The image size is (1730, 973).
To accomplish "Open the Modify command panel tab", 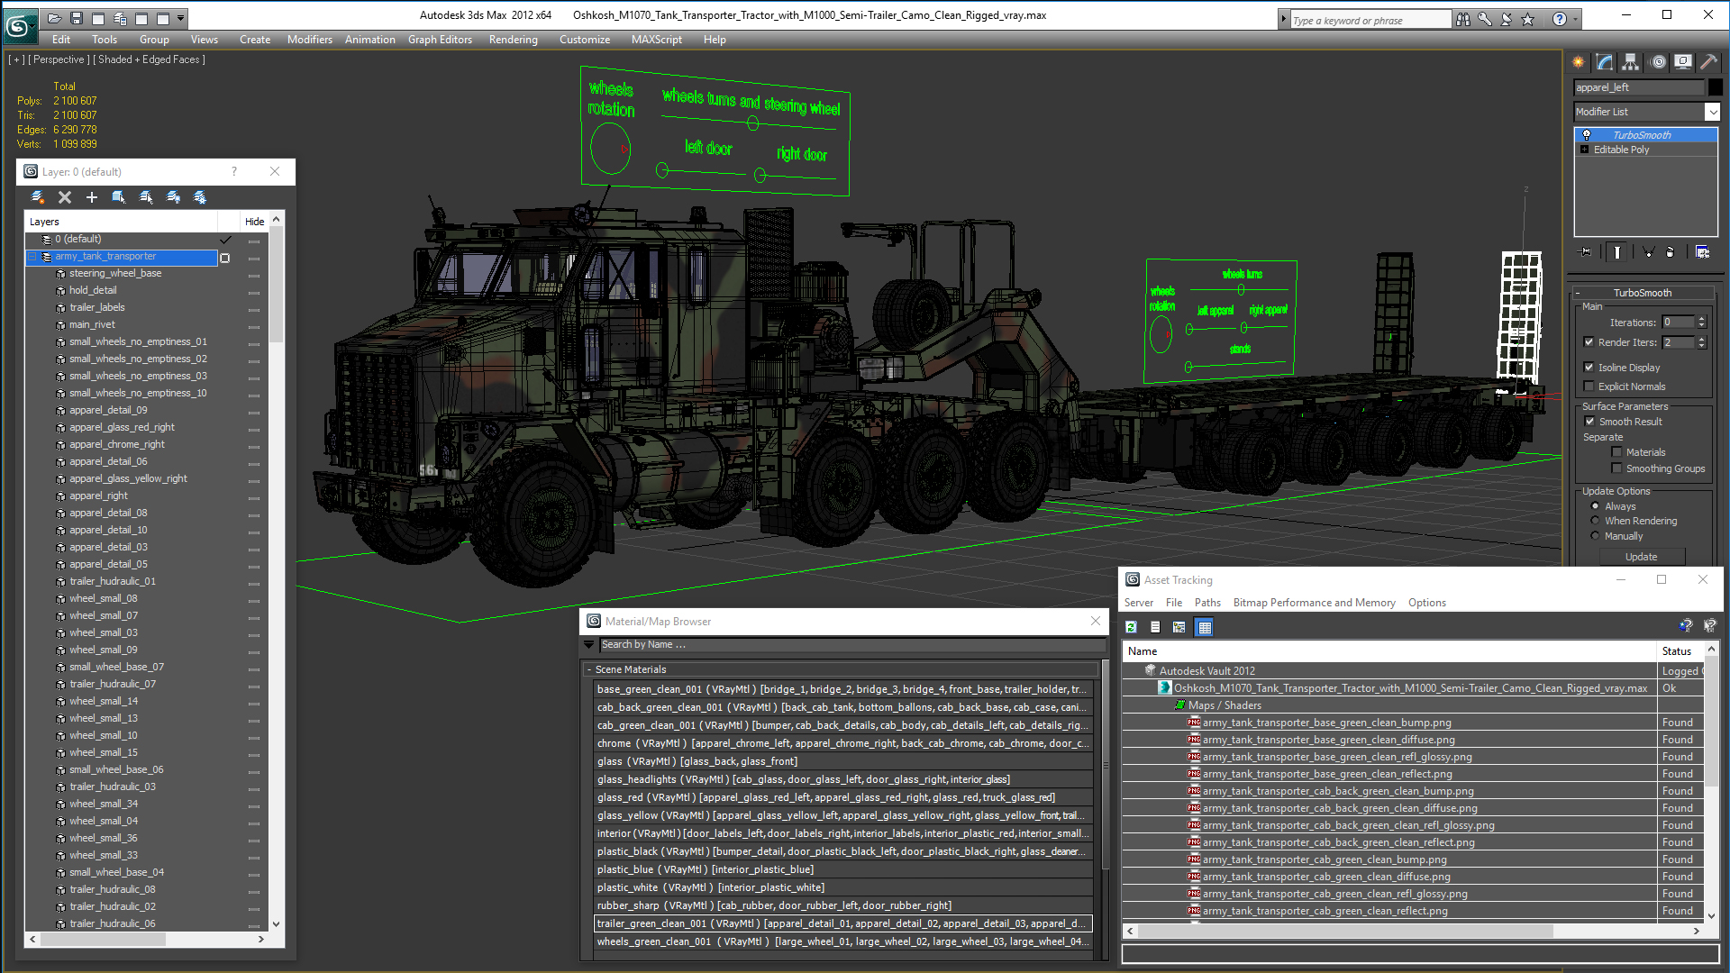I will click(1605, 62).
